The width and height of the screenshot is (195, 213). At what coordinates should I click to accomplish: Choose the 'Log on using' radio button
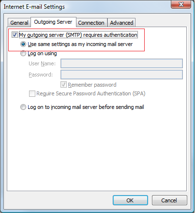23,53
